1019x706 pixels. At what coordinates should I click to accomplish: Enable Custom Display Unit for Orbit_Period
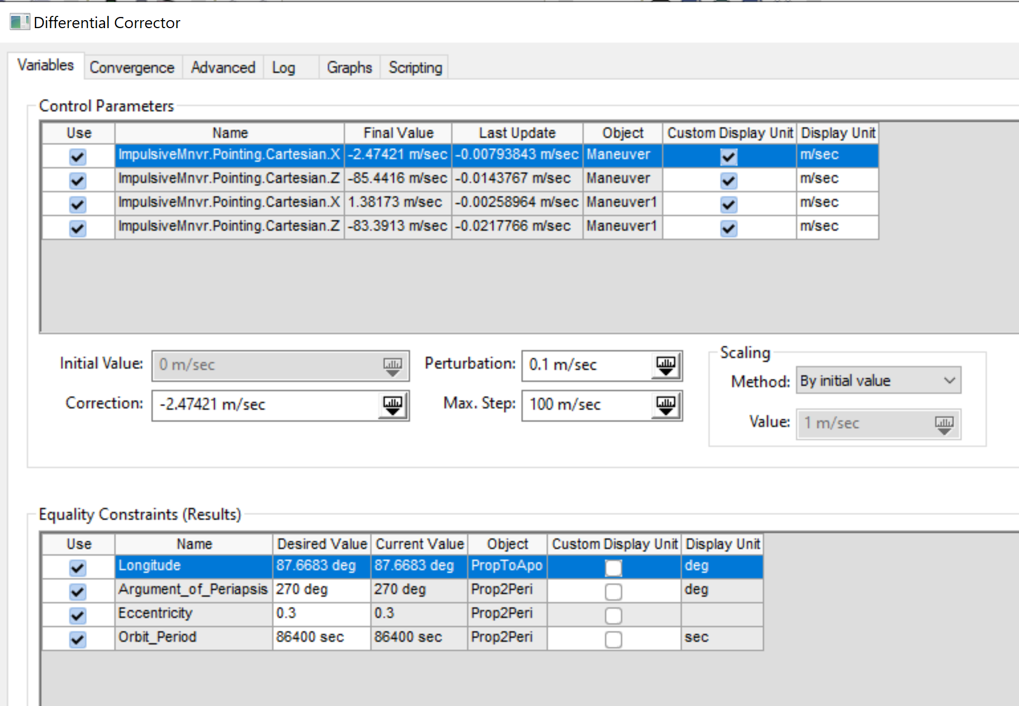(x=613, y=639)
